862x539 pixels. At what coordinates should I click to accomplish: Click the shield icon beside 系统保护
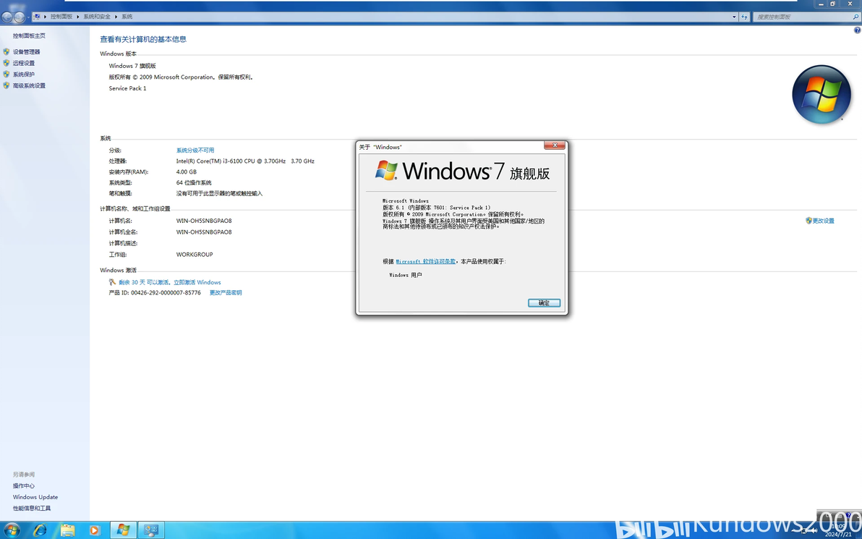[x=7, y=74]
